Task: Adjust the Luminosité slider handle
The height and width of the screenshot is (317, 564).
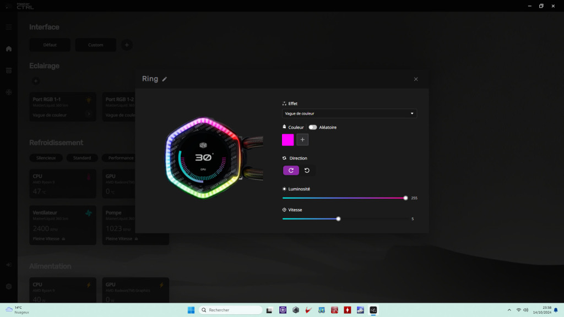Action: tap(406, 198)
